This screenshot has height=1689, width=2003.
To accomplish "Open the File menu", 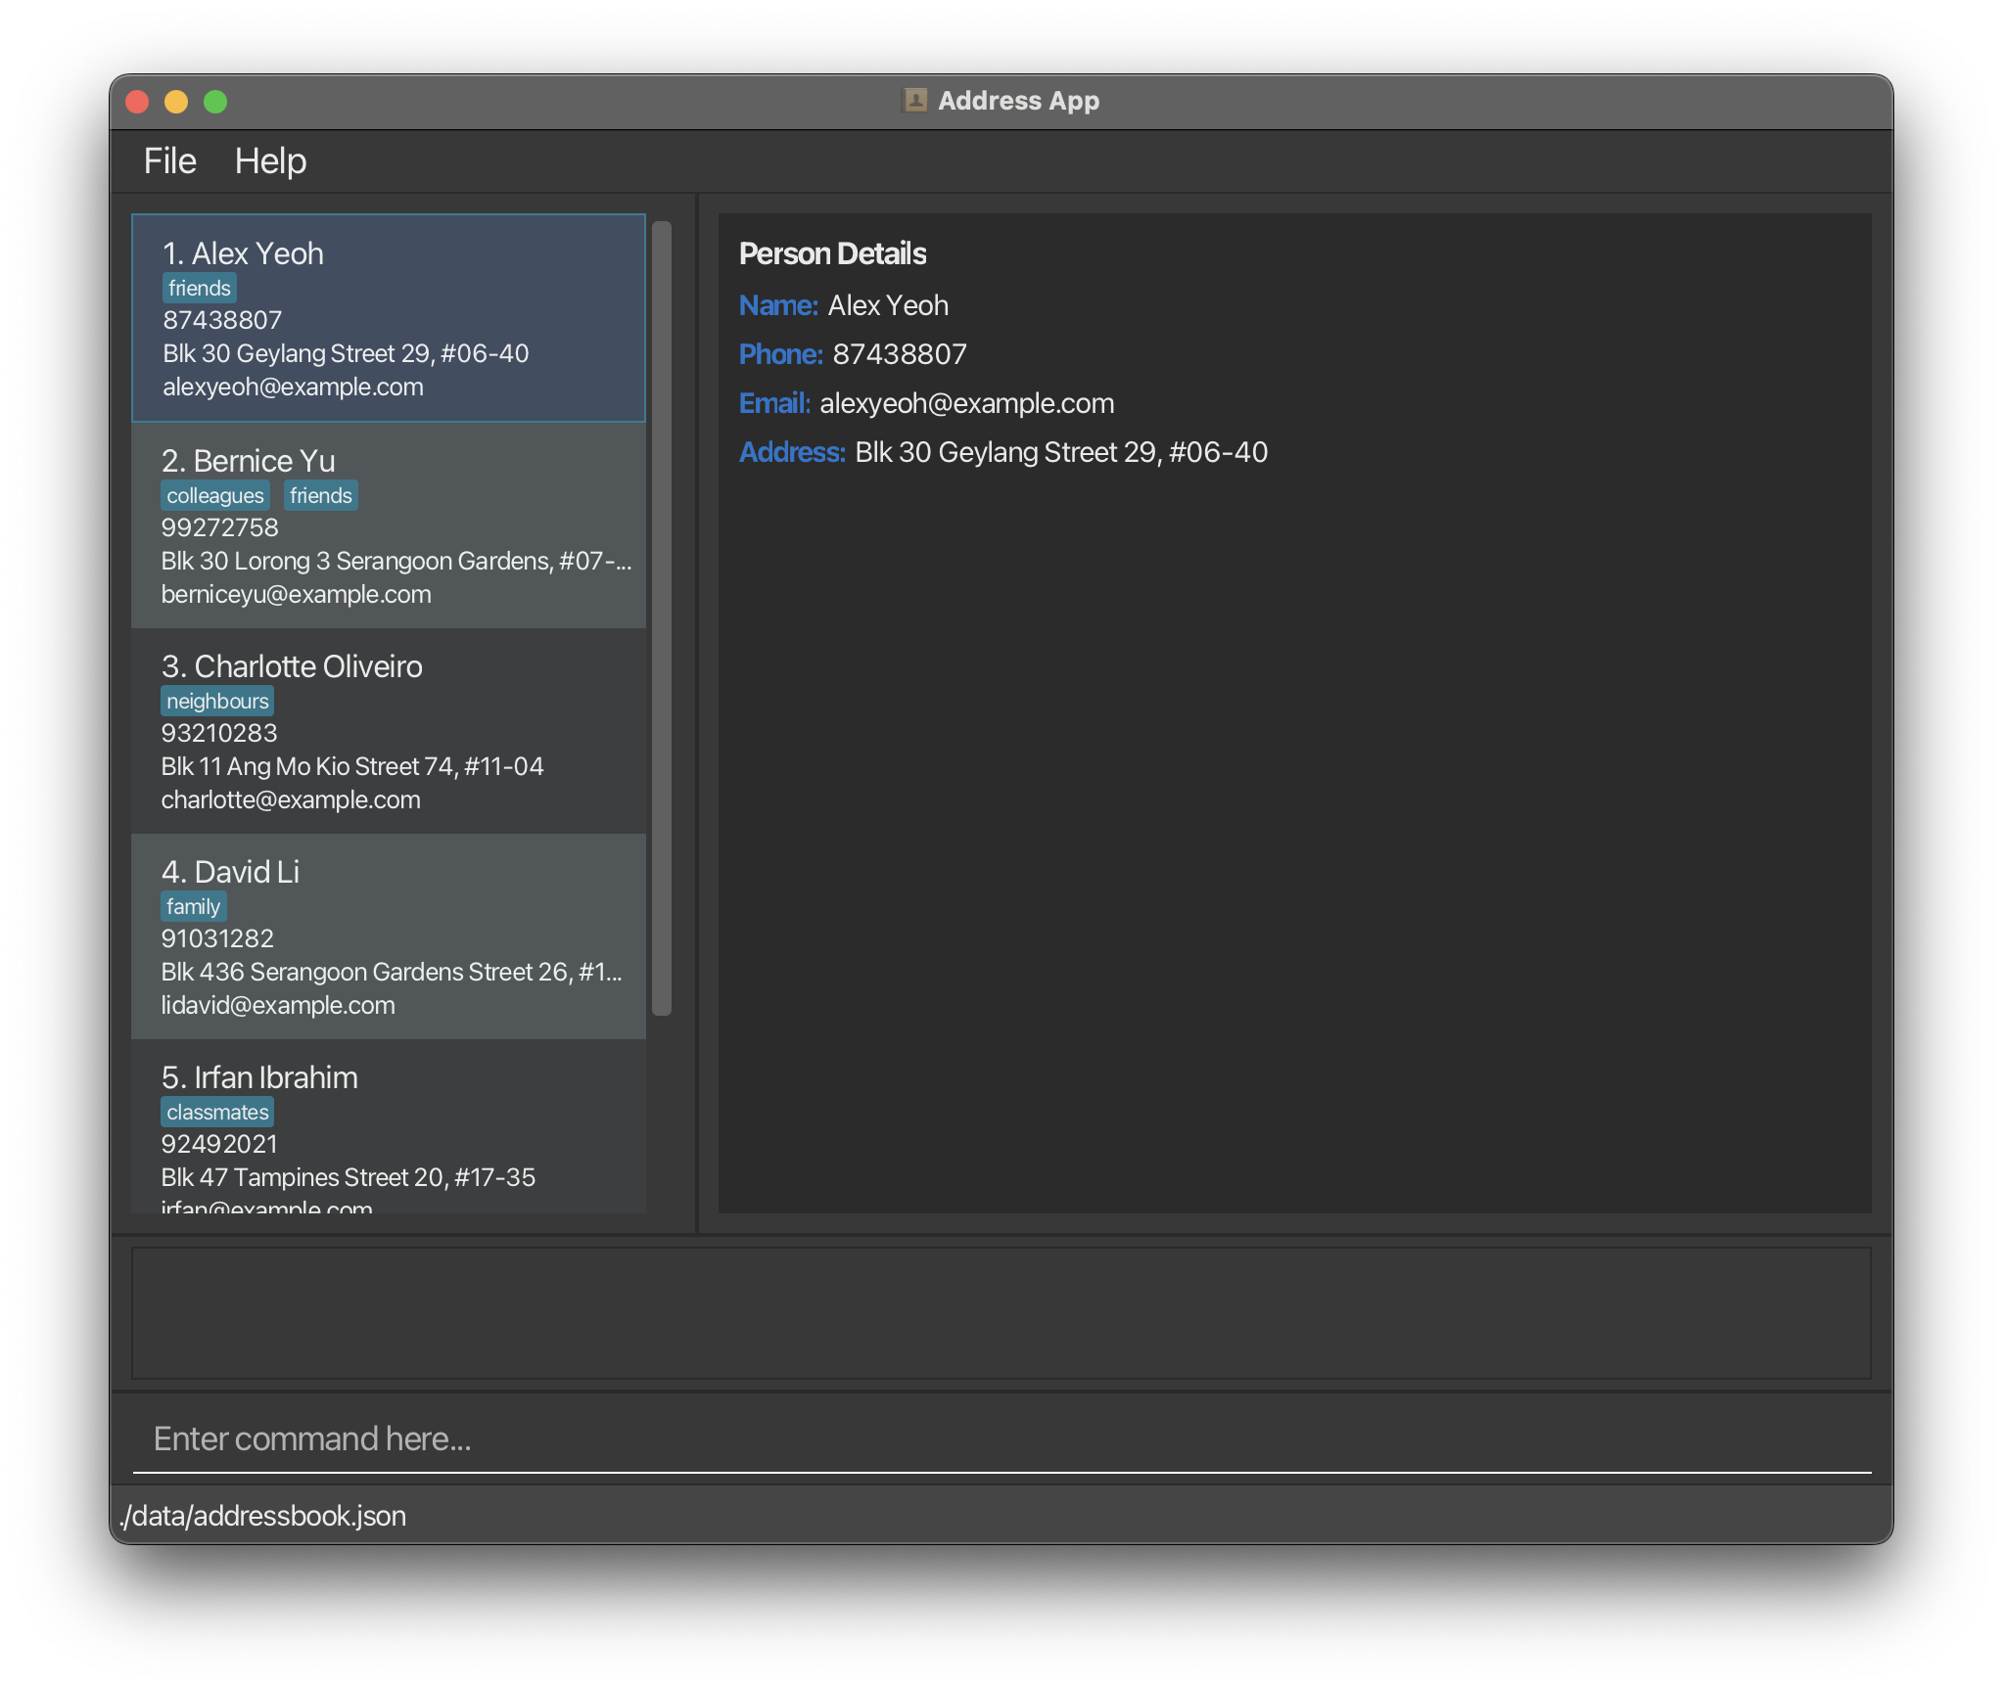I will click(169, 161).
